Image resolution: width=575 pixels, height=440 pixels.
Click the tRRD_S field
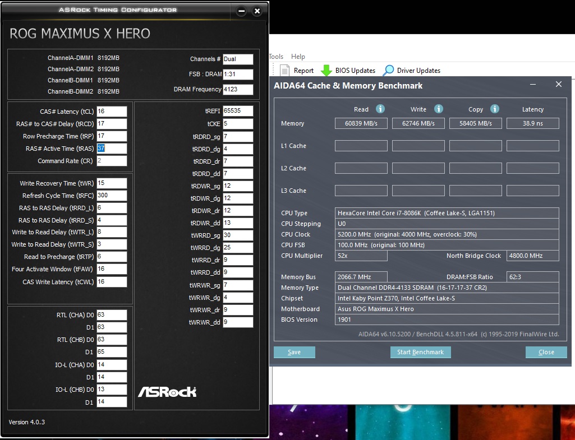[x=112, y=220]
